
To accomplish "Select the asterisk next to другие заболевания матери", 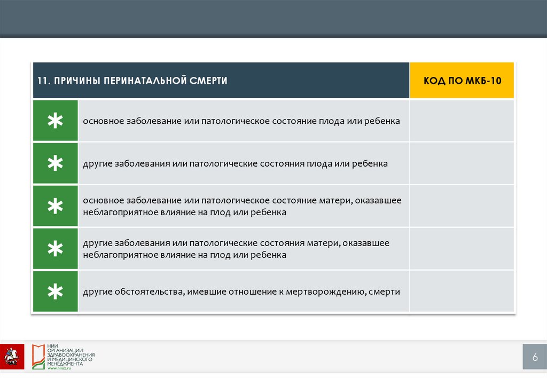I will (55, 249).
